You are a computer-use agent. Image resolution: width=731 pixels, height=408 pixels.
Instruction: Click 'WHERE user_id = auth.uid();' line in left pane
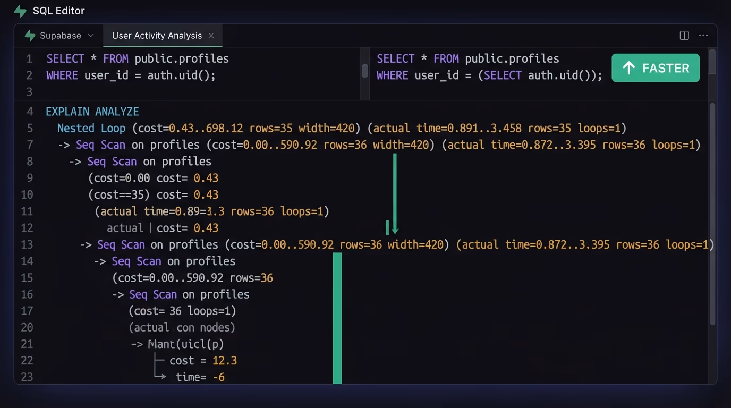pyautogui.click(x=131, y=75)
